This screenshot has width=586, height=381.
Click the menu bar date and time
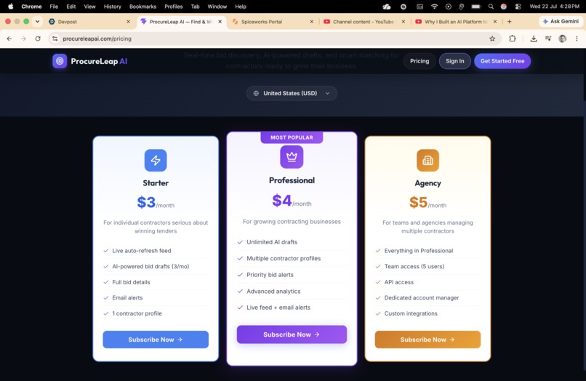(x=555, y=7)
